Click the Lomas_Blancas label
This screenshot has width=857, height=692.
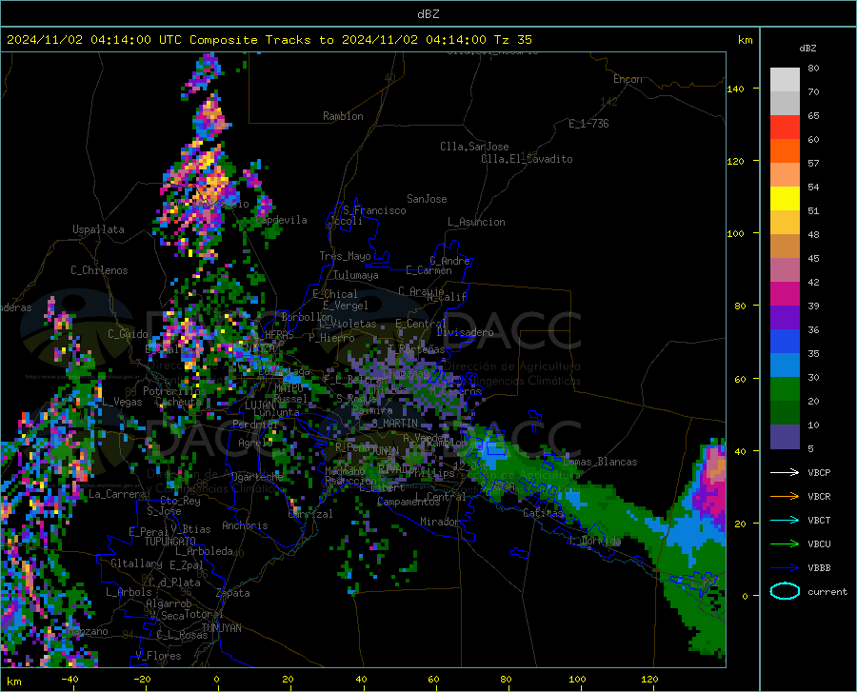[x=600, y=462]
